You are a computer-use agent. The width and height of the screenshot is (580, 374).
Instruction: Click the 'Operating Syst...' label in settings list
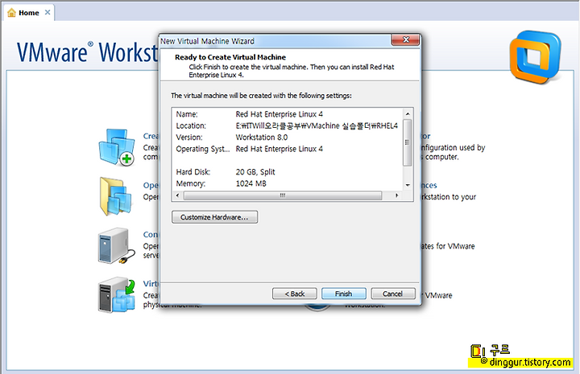pyautogui.click(x=203, y=149)
